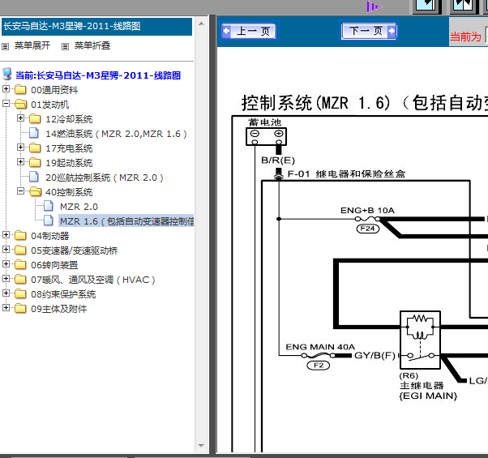Click the 菜单折叠 list icon
Viewport: 488px width, 458px height.
(x=65, y=47)
